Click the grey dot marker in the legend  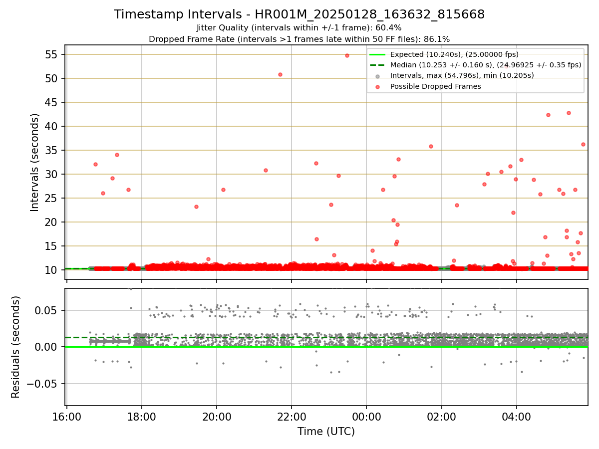377,76
